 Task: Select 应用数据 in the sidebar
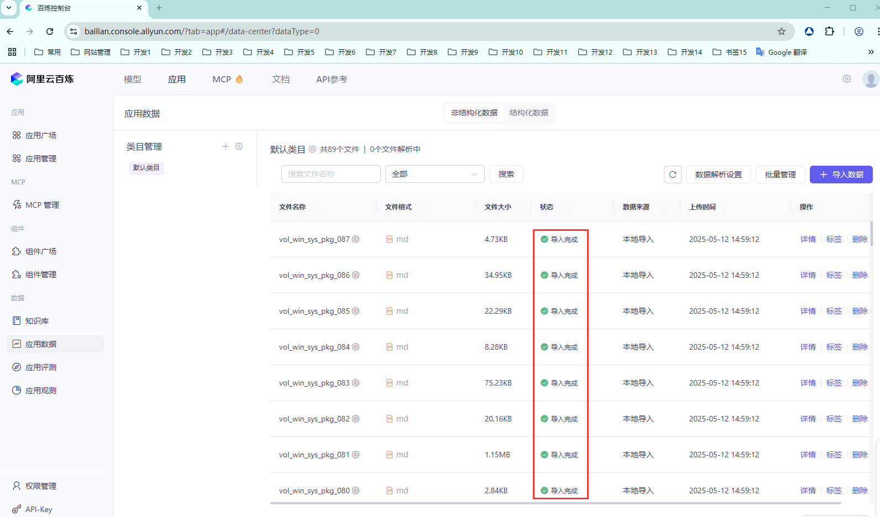coord(55,344)
